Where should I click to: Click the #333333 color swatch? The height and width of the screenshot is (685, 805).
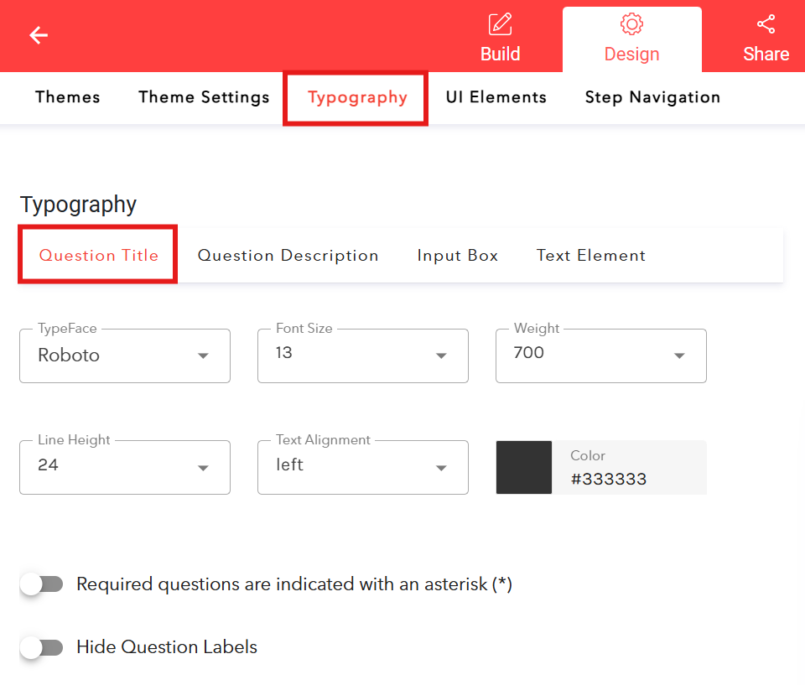click(x=523, y=467)
